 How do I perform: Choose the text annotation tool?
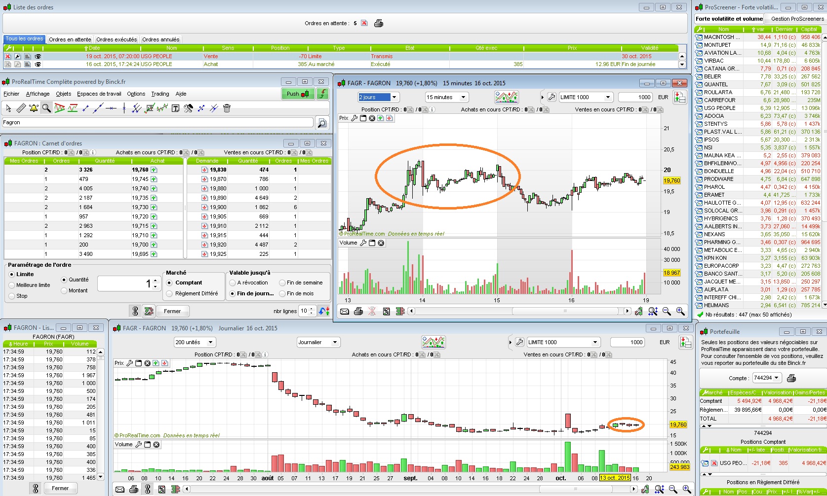pos(175,108)
